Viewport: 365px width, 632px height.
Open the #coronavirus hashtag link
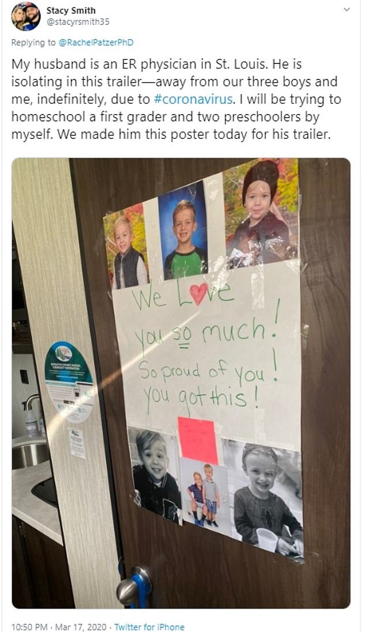(x=193, y=99)
